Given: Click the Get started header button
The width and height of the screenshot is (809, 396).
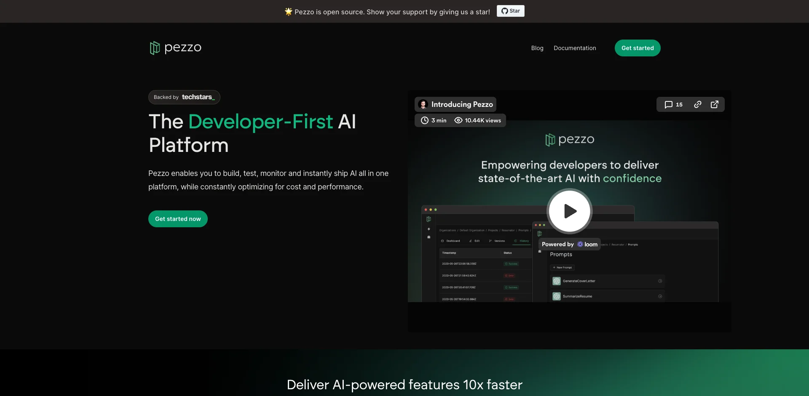Looking at the screenshot, I should 638,48.
